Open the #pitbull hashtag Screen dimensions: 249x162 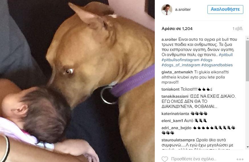(226, 55)
